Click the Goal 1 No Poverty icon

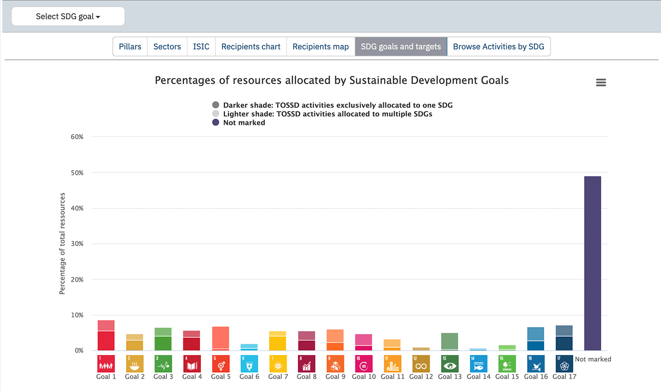point(106,363)
